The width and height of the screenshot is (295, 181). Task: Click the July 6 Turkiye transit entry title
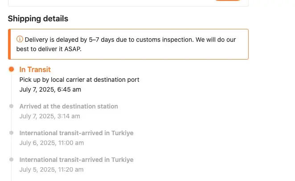tap(76, 133)
